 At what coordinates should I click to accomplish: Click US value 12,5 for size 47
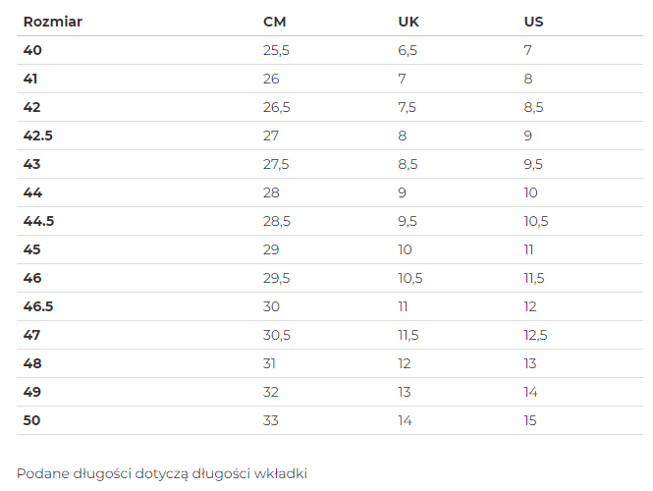(x=535, y=335)
